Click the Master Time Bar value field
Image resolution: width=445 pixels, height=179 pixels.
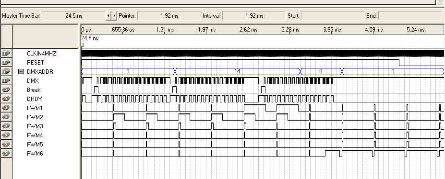[74, 16]
